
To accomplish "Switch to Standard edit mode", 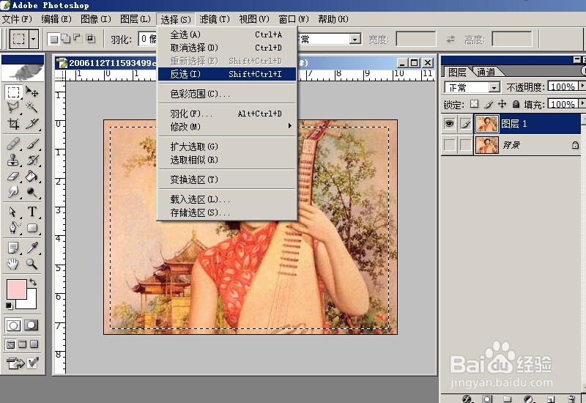I will tap(13, 325).
